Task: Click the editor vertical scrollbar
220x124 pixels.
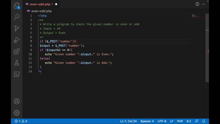Action: [x=207, y=48]
